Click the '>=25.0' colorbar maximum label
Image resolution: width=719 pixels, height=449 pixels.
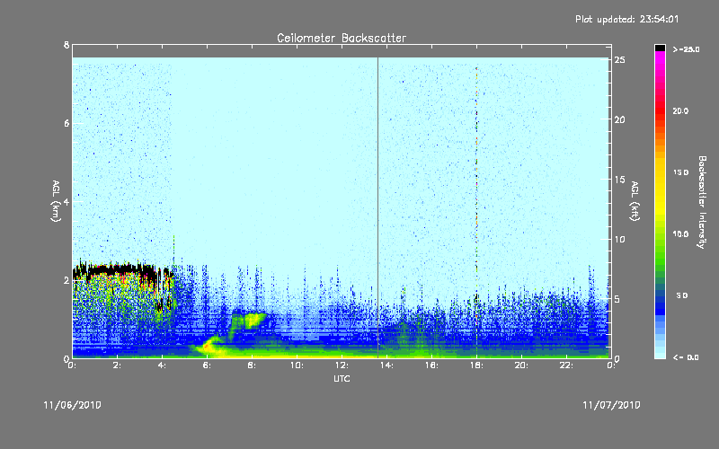[686, 49]
